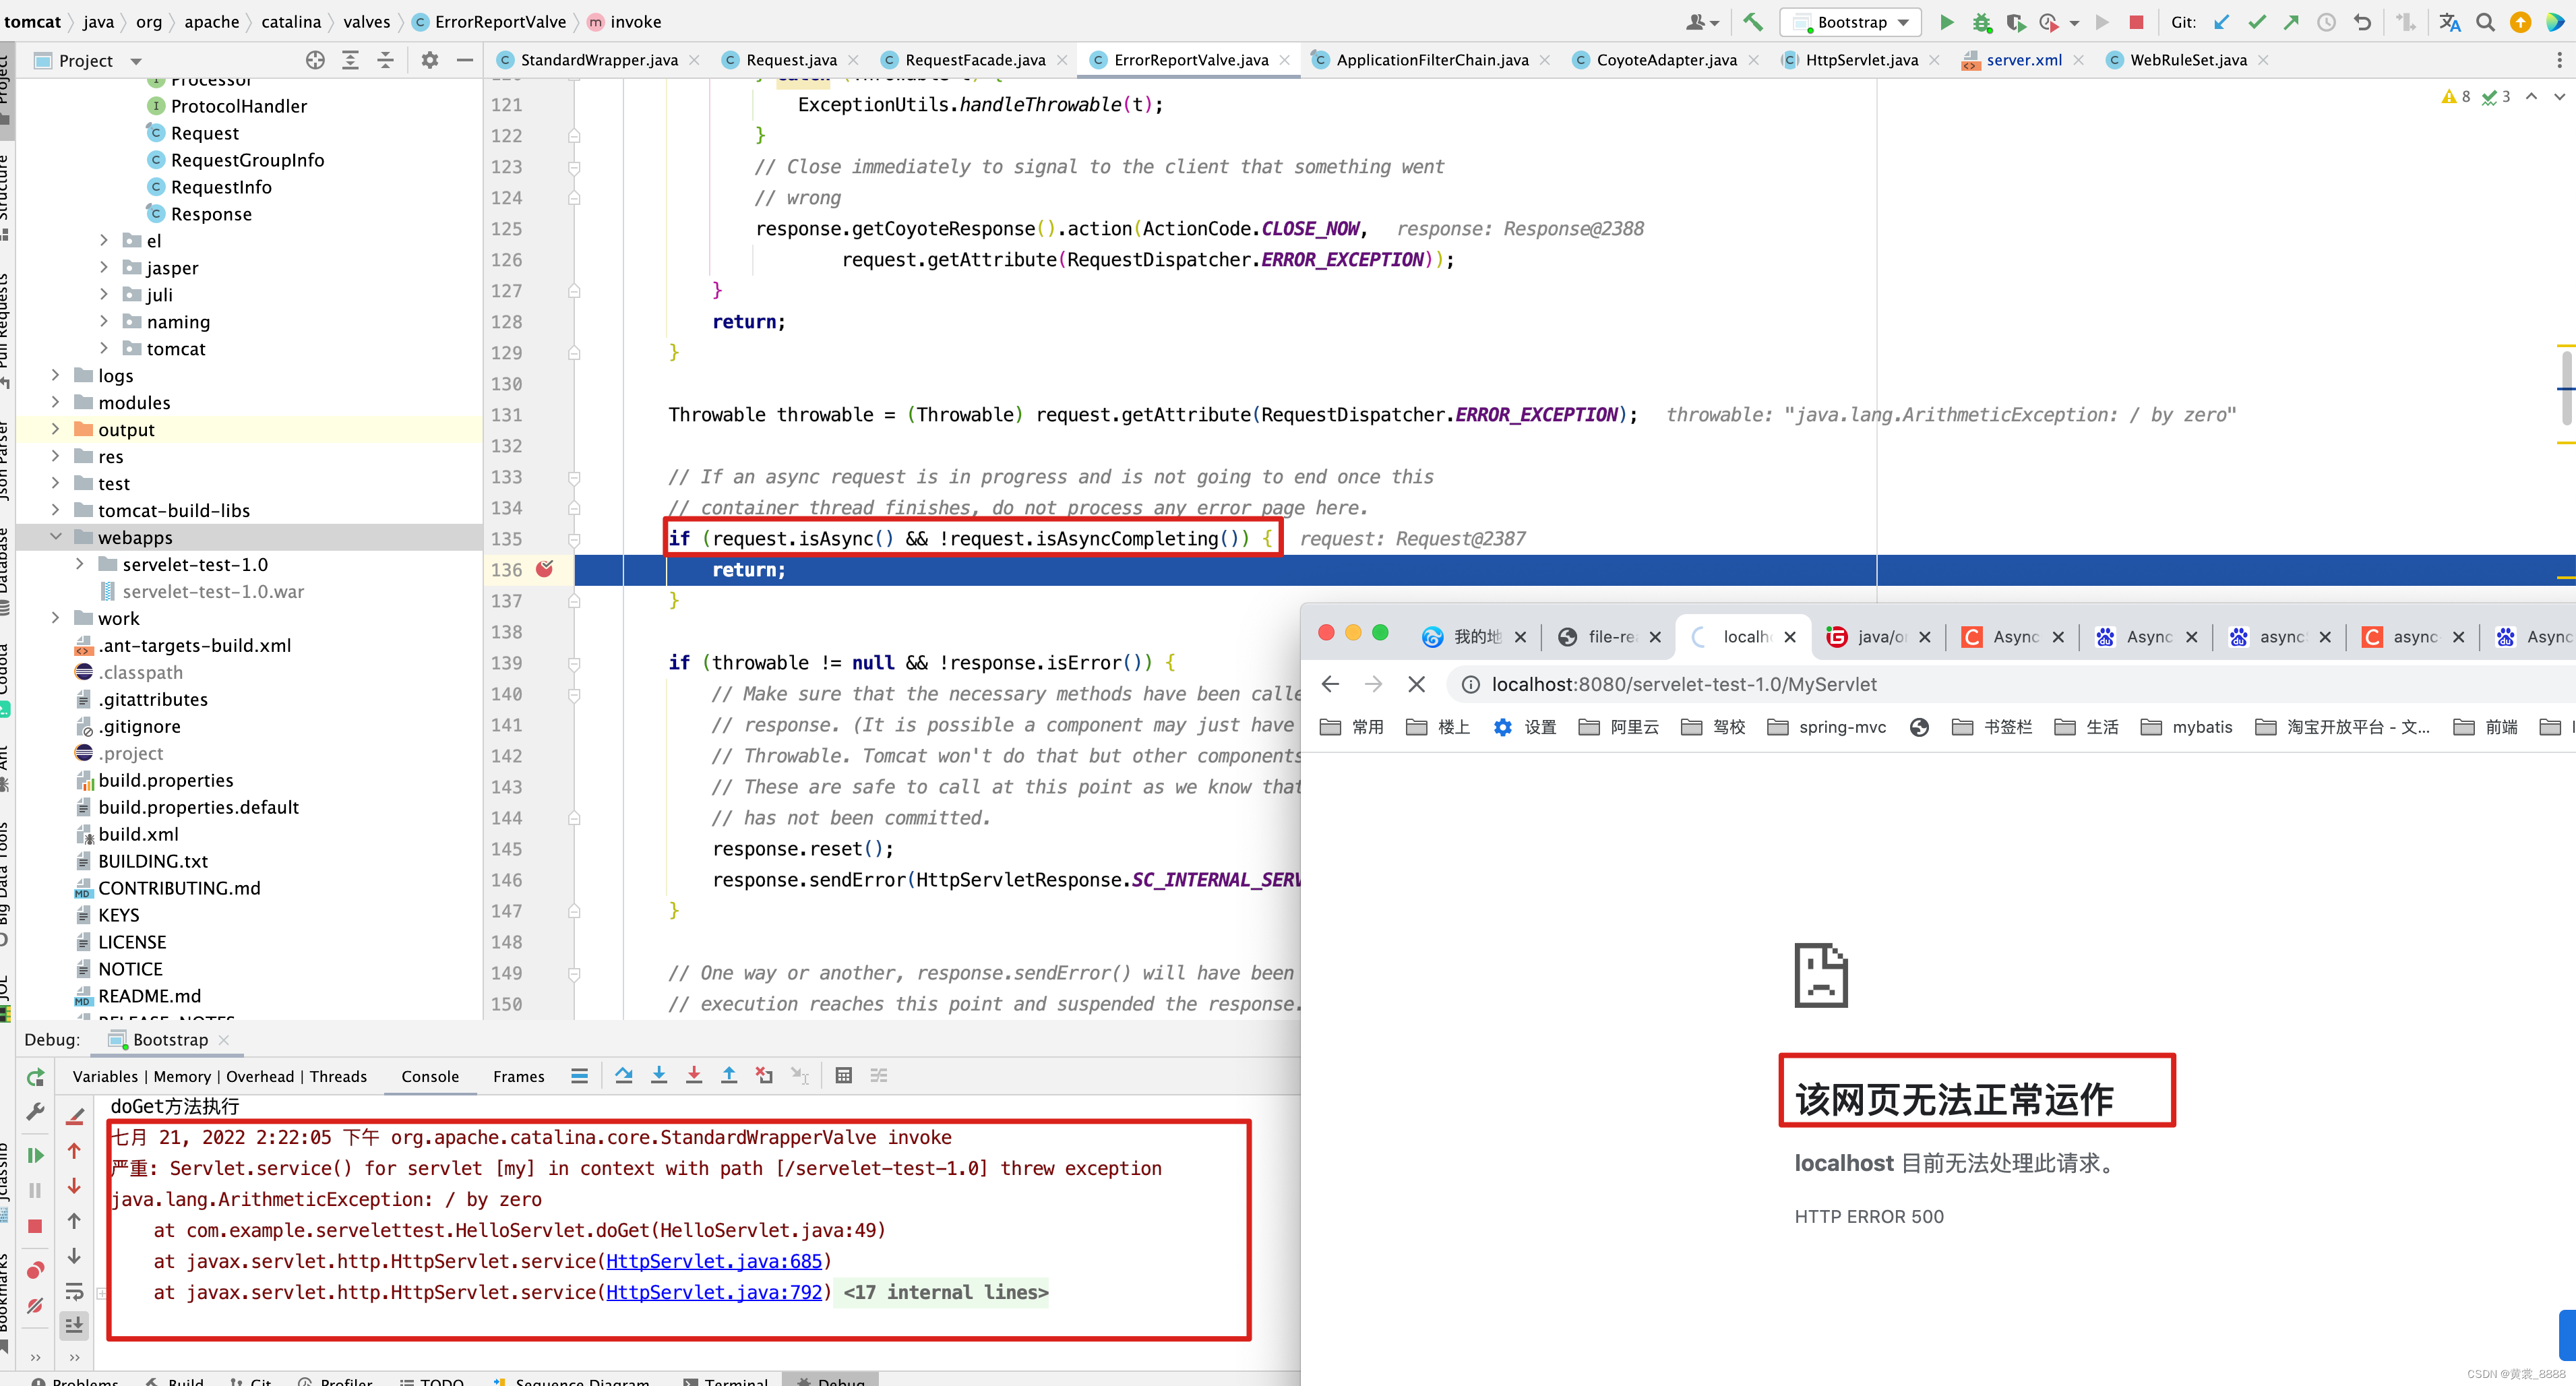Click Collapse All in the Project panel

coord(385,60)
